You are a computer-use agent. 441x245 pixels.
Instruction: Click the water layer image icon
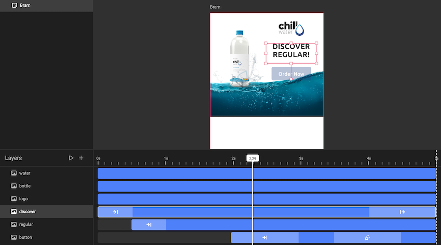[14, 173]
